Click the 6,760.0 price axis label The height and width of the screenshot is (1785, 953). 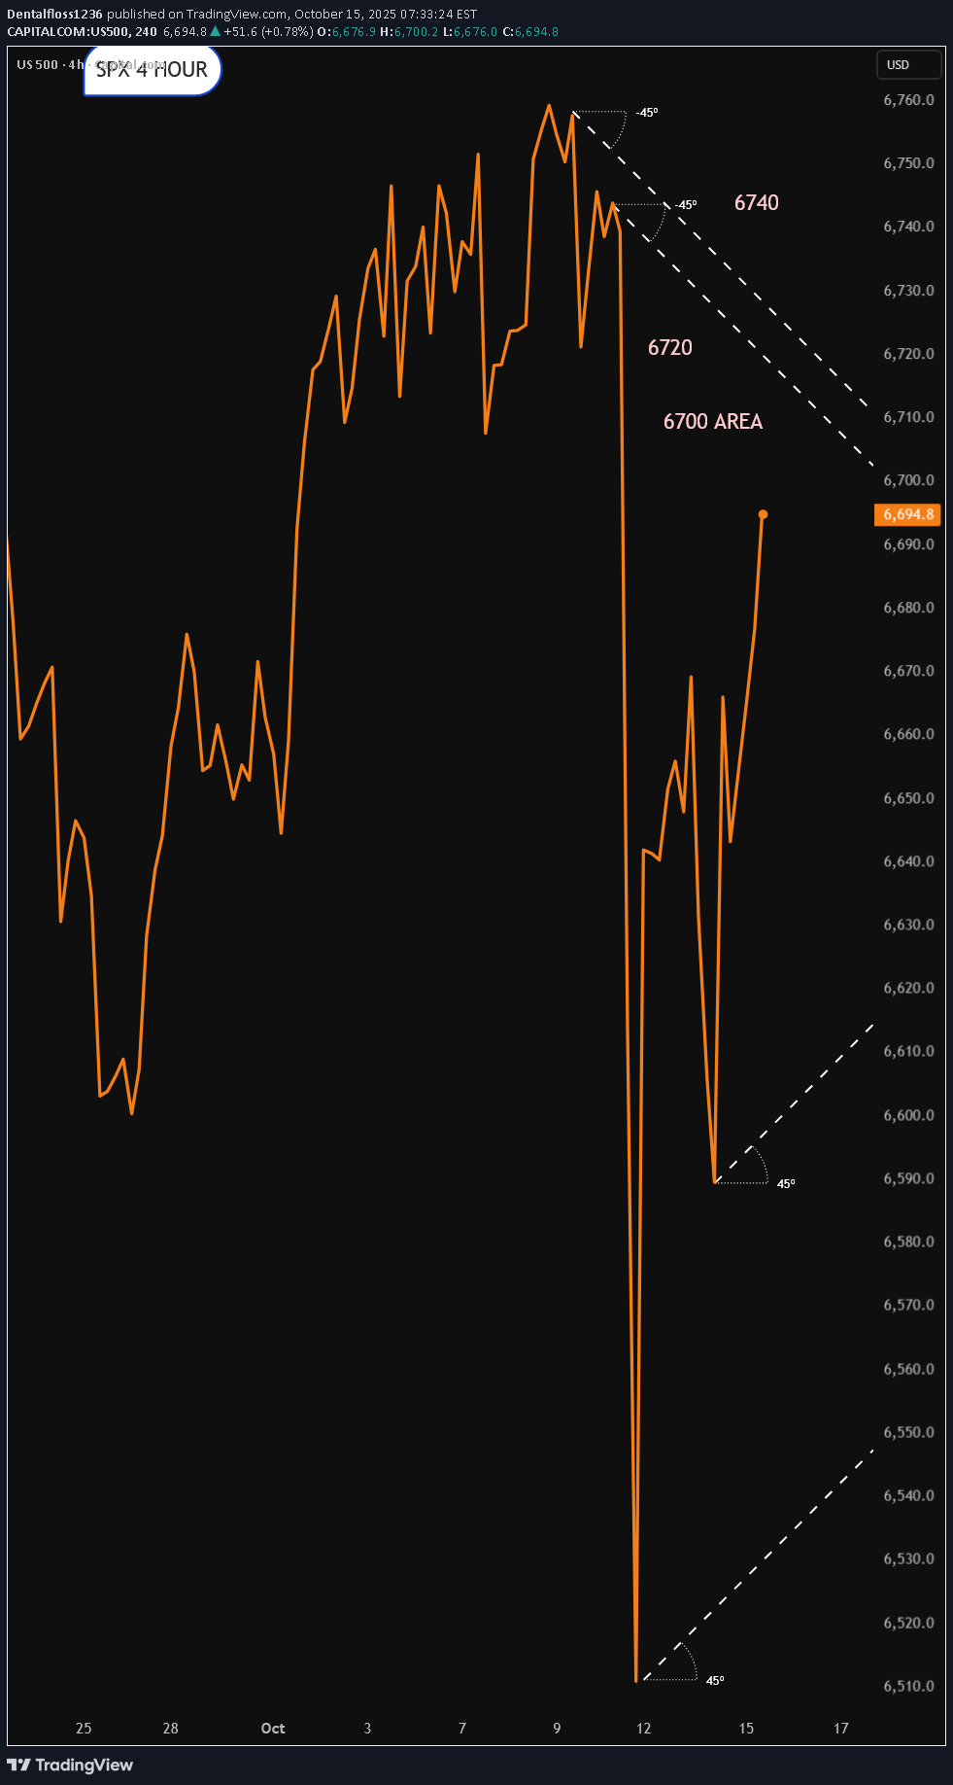(908, 100)
